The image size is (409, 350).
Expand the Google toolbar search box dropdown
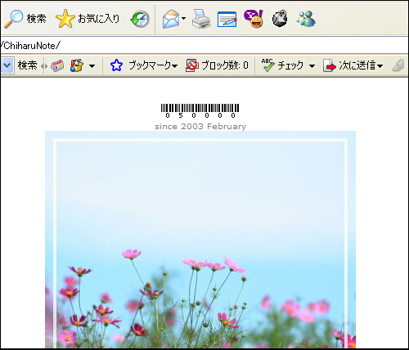(7, 65)
